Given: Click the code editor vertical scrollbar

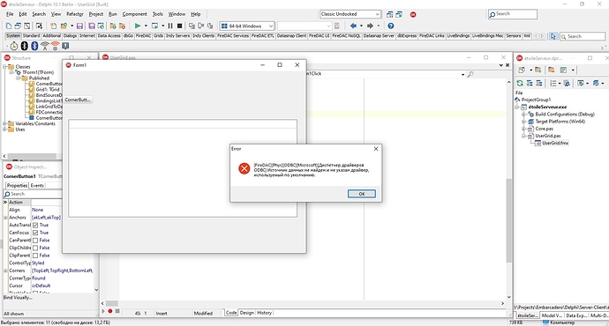Looking at the screenshot, I should point(508,189).
